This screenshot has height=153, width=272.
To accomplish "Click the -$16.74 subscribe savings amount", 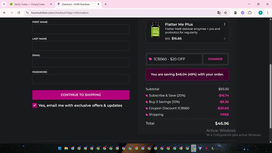I will (224, 95).
